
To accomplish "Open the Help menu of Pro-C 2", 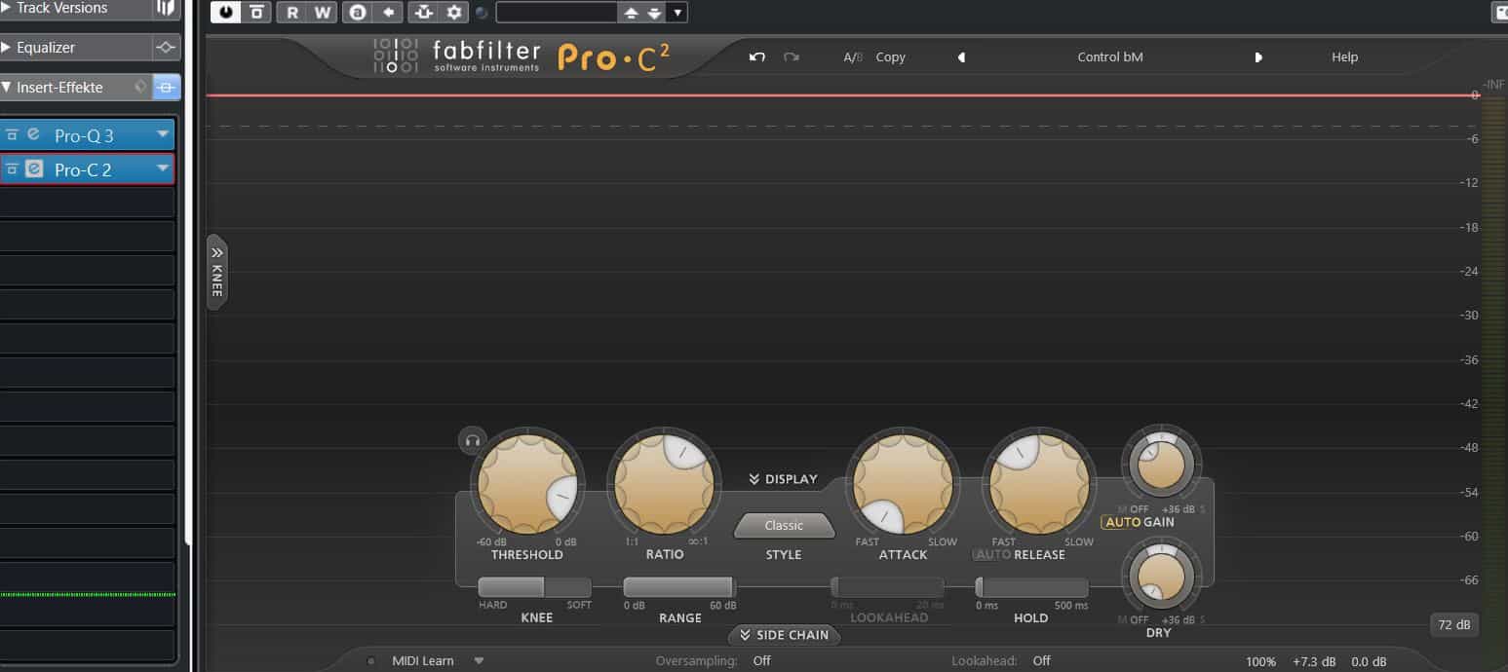I will click(1344, 56).
